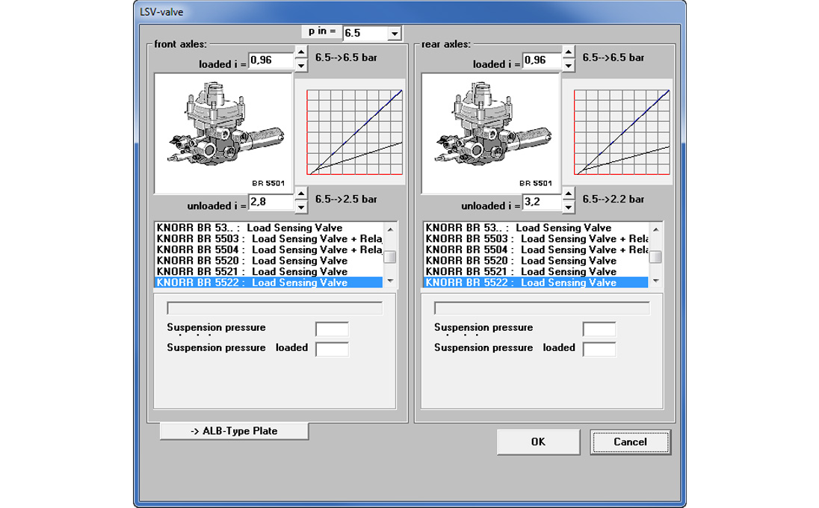Select KNORR BR 53.. in rear axles list
The width and height of the screenshot is (819, 508).
[x=536, y=228]
